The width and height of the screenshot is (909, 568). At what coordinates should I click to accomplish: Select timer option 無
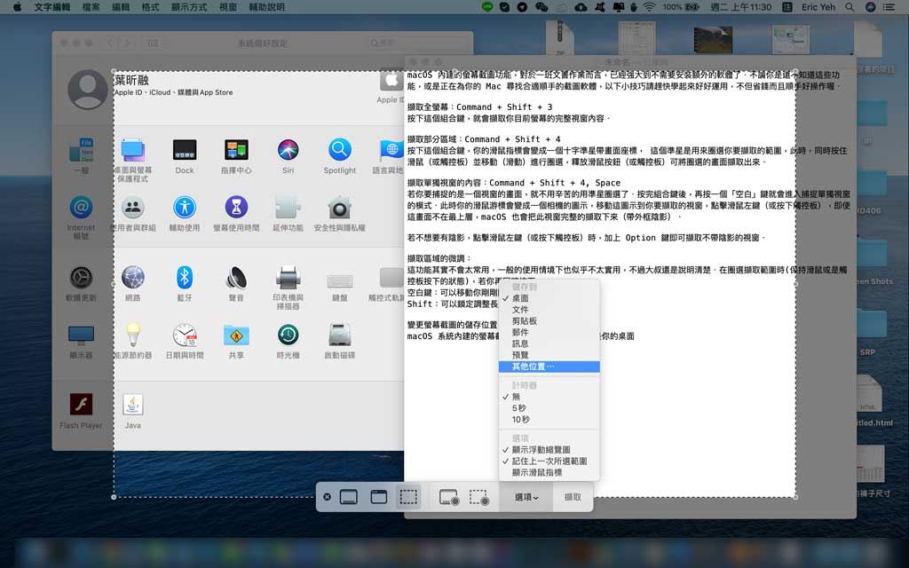549,397
